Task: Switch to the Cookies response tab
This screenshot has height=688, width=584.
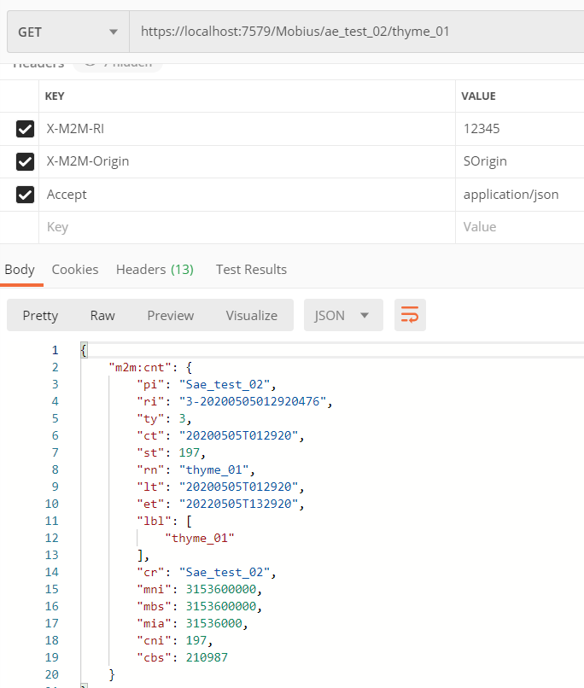Action: [x=75, y=269]
